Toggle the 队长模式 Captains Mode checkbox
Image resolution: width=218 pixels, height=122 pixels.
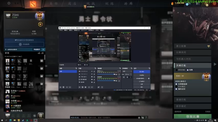(x=176, y=86)
